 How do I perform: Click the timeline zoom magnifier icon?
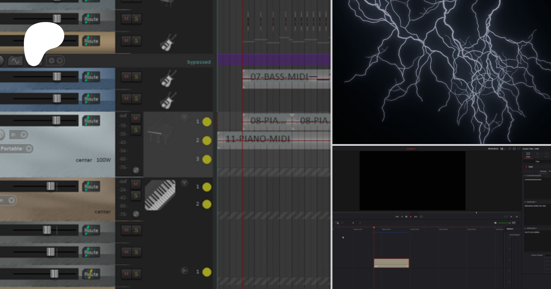[338, 223]
